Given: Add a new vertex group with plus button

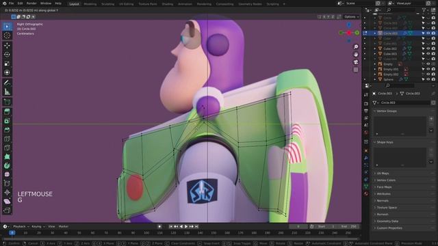Looking at the screenshot, I should tap(431, 119).
